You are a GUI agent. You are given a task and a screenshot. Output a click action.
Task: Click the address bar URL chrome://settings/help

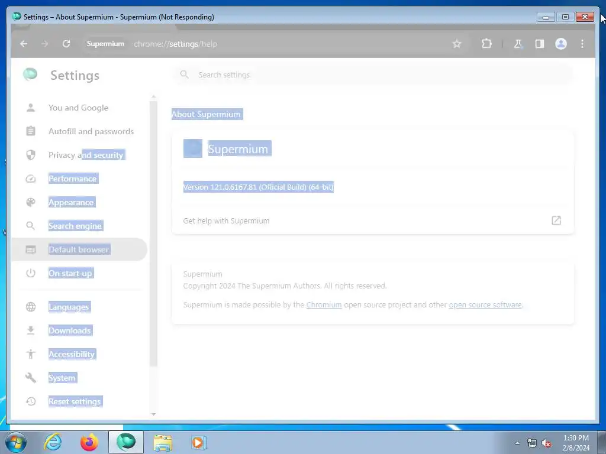click(175, 44)
